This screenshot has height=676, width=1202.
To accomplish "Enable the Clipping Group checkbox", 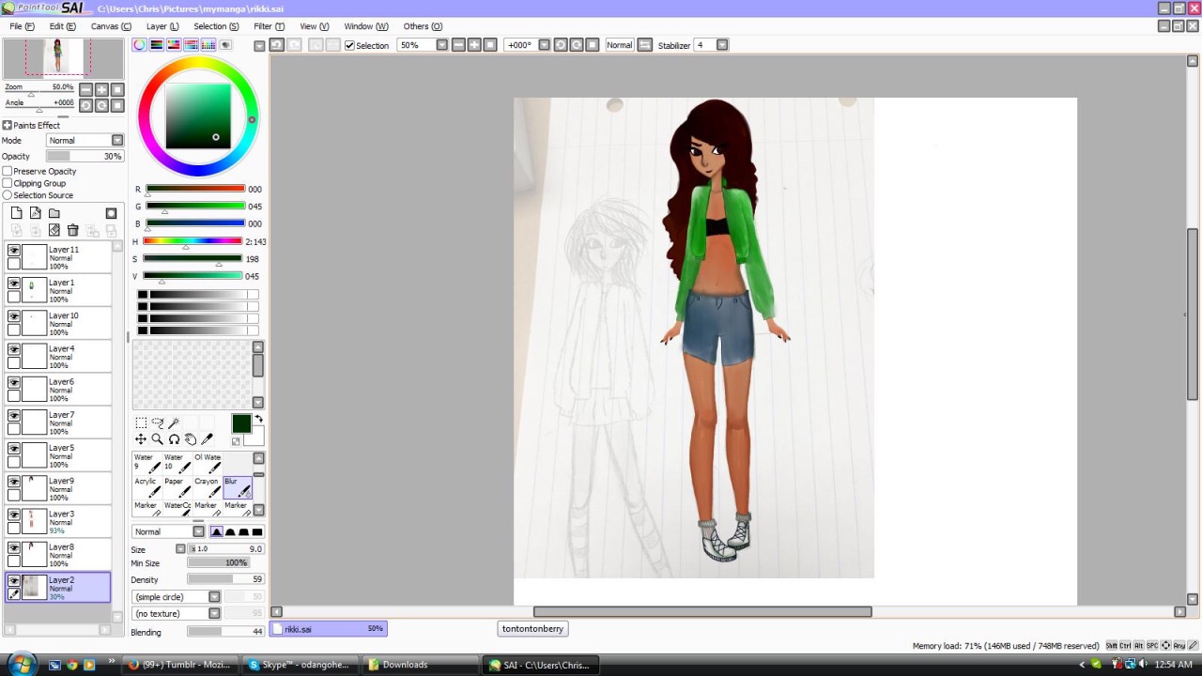I will [8, 184].
